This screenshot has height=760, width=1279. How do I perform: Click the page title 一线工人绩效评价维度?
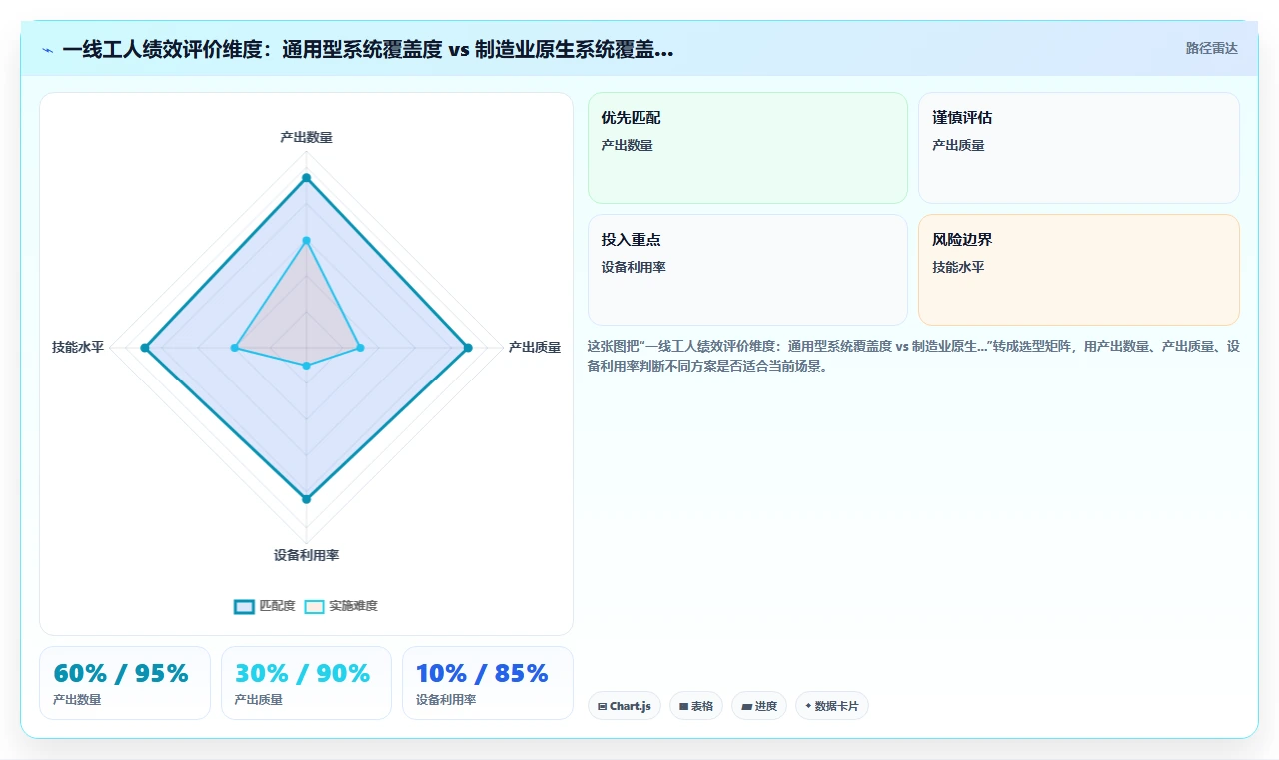tap(368, 49)
